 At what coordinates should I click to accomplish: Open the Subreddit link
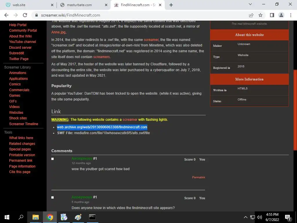tap(17, 53)
